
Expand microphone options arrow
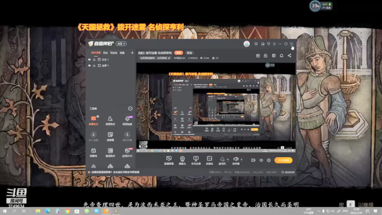(x=228, y=160)
